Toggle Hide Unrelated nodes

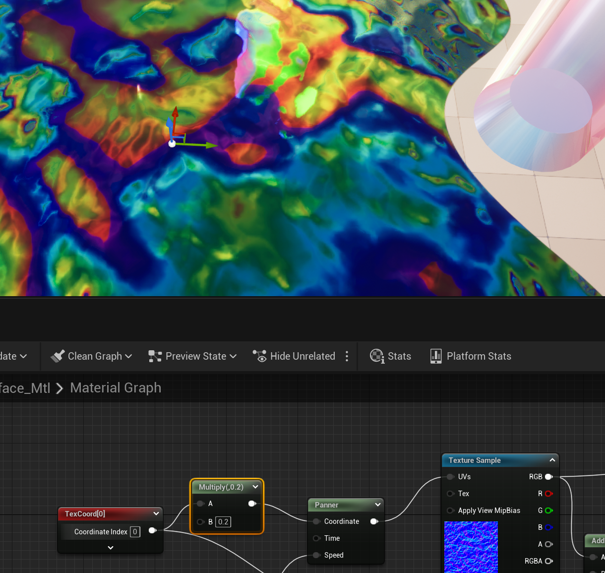point(294,356)
